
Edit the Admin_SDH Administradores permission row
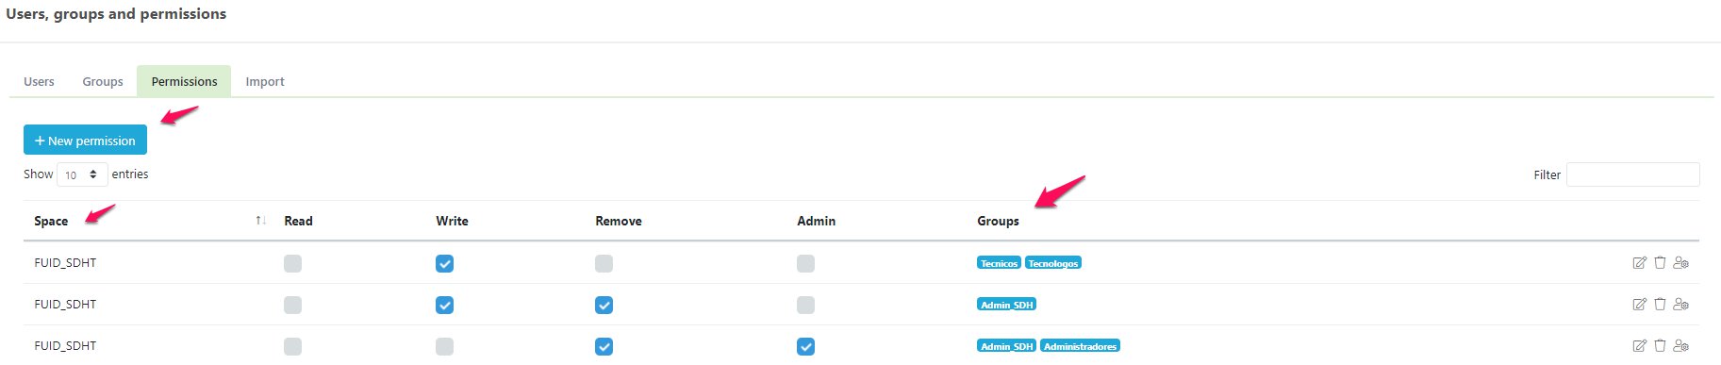pyautogui.click(x=1639, y=346)
